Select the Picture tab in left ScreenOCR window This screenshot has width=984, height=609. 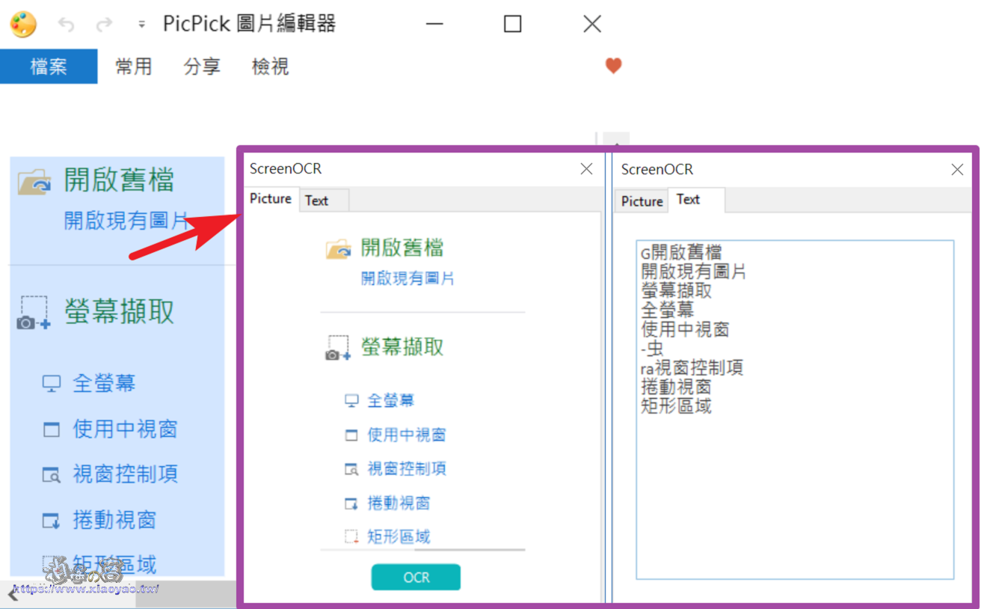271,199
